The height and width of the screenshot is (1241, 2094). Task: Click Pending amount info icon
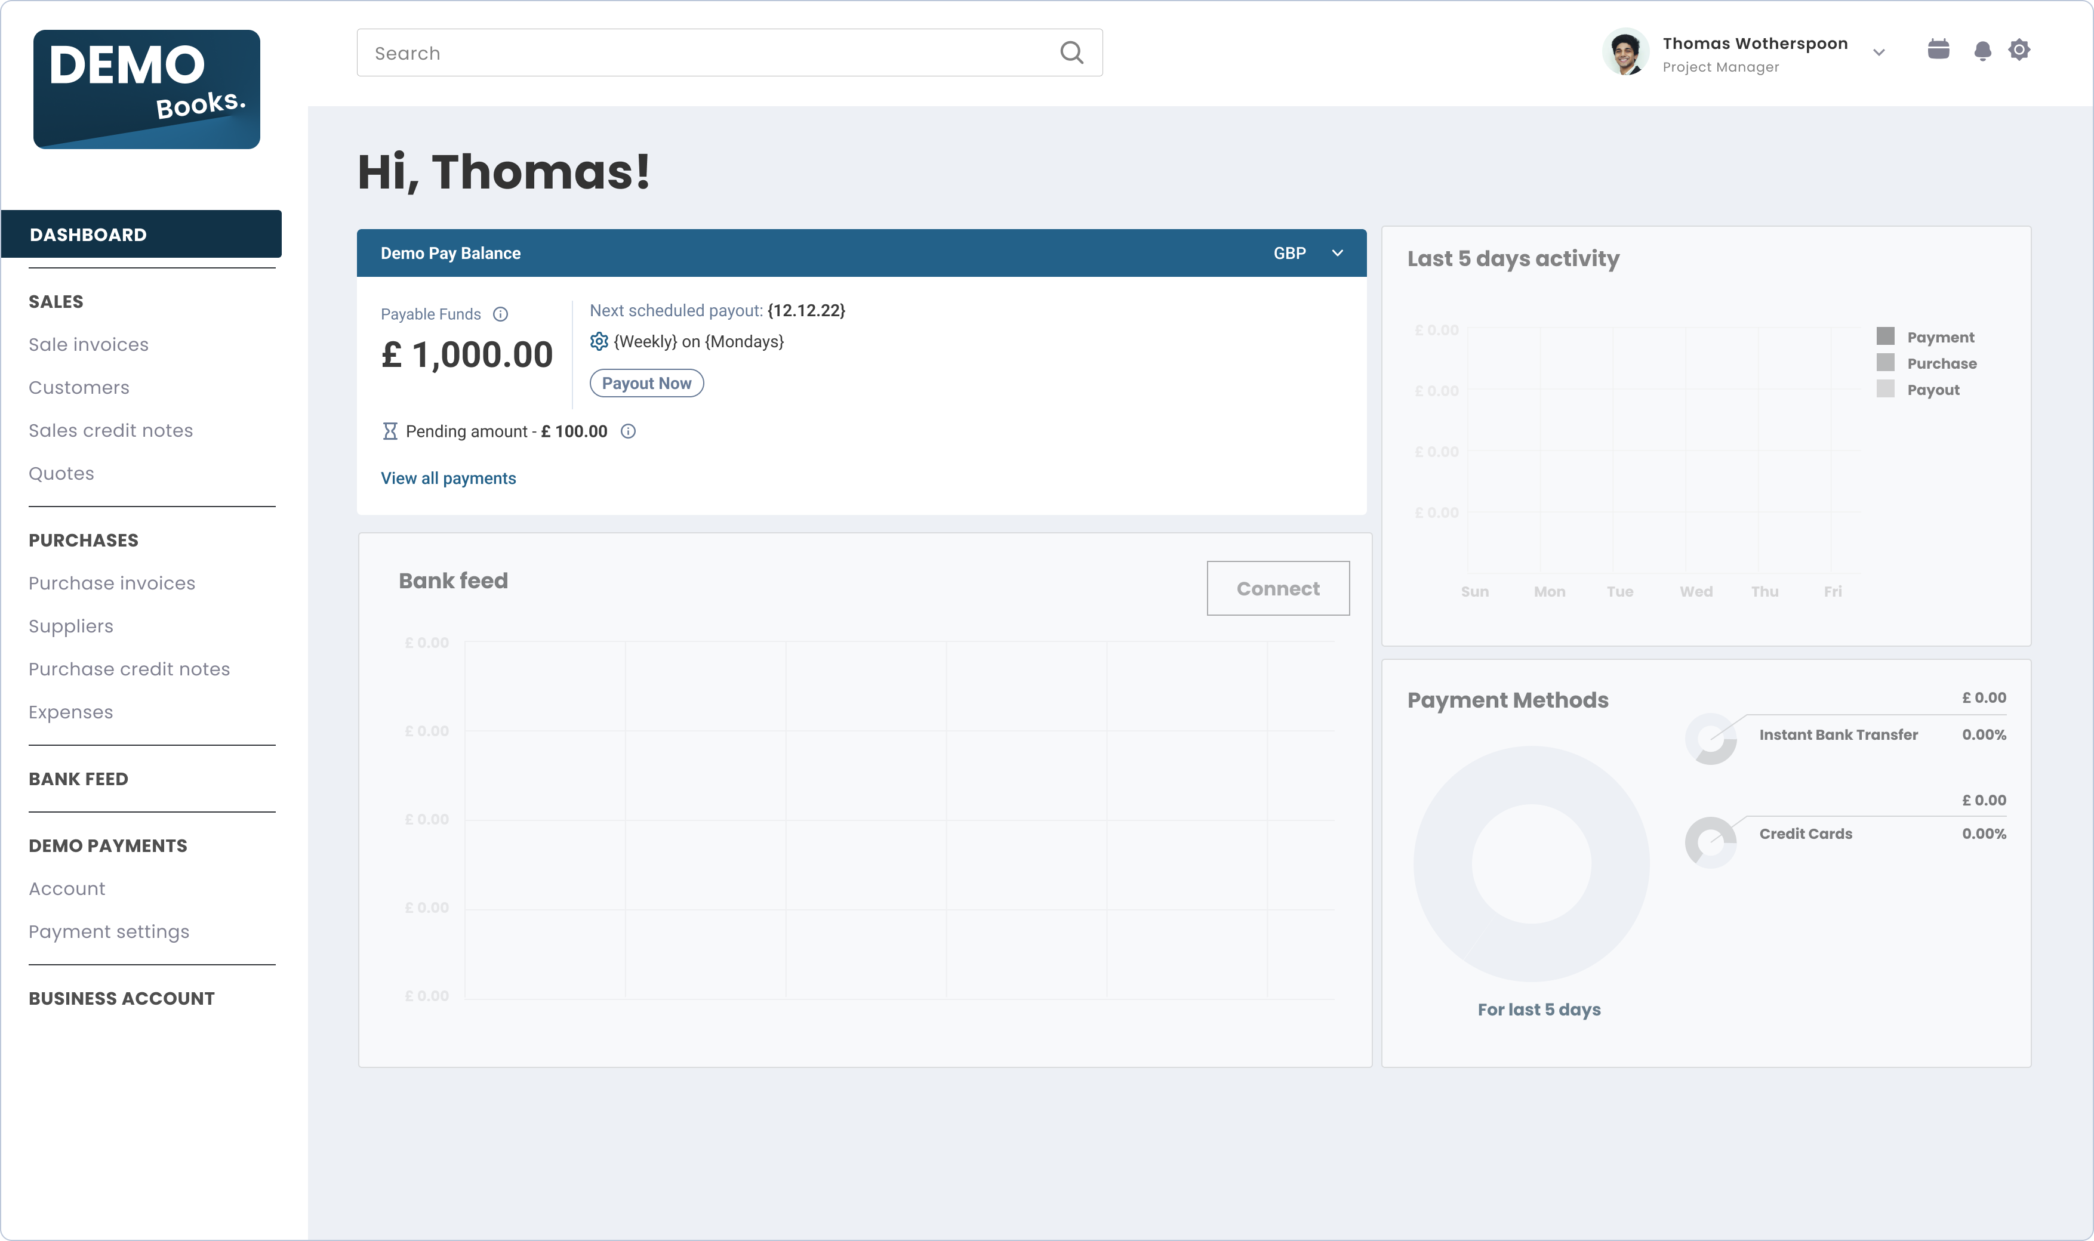(x=627, y=431)
